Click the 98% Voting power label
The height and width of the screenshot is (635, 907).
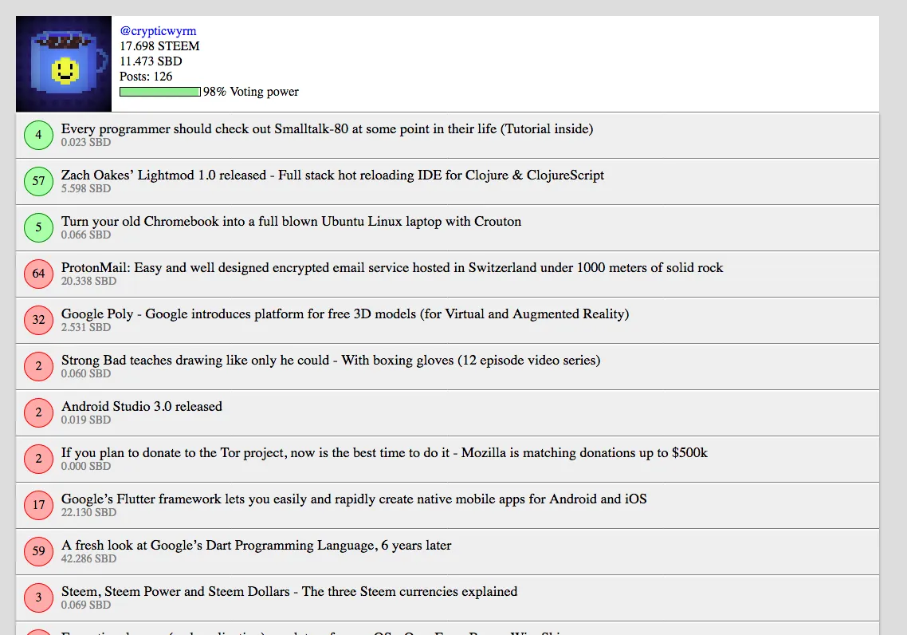251,92
